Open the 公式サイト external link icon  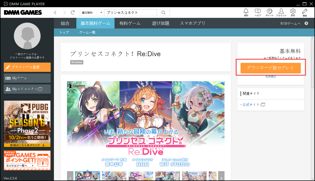pyautogui.click(x=263, y=105)
